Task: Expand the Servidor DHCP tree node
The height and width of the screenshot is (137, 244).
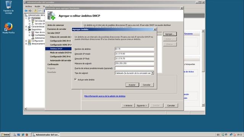Action: coord(30,24)
